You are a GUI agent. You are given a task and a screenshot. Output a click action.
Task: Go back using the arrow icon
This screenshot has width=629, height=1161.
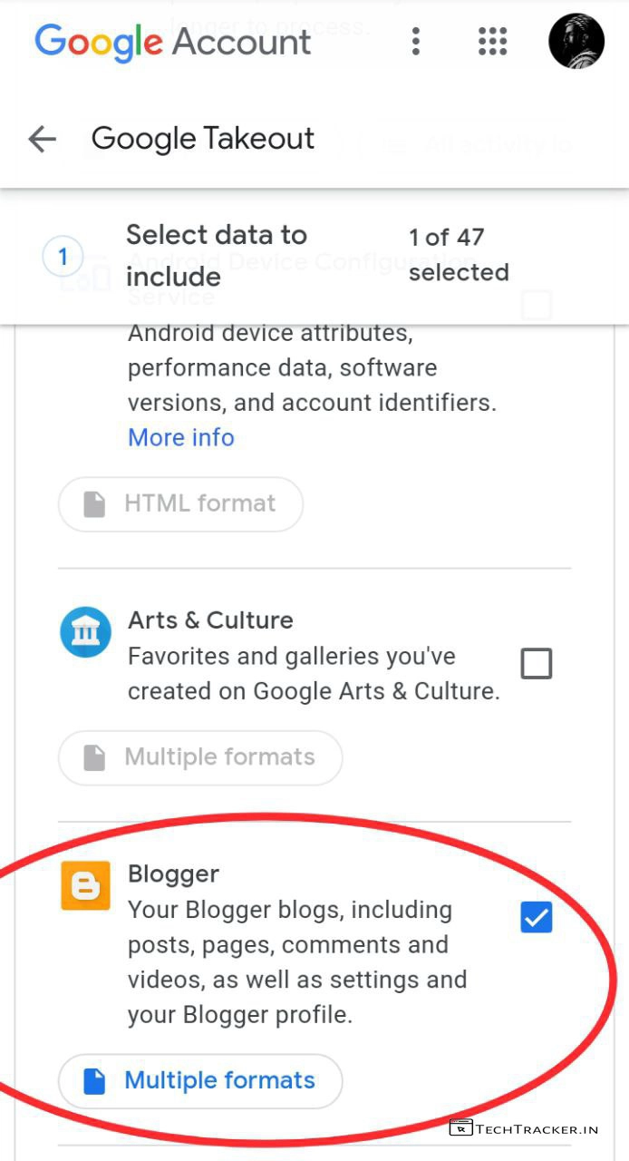pyautogui.click(x=43, y=139)
